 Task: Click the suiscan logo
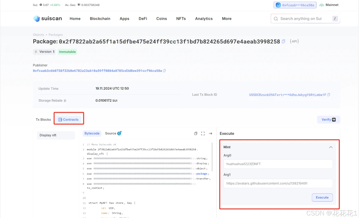point(47,19)
